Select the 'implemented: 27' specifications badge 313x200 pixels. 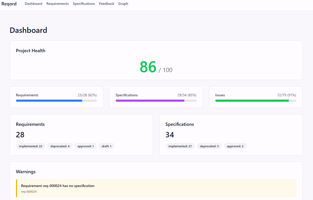(x=180, y=146)
